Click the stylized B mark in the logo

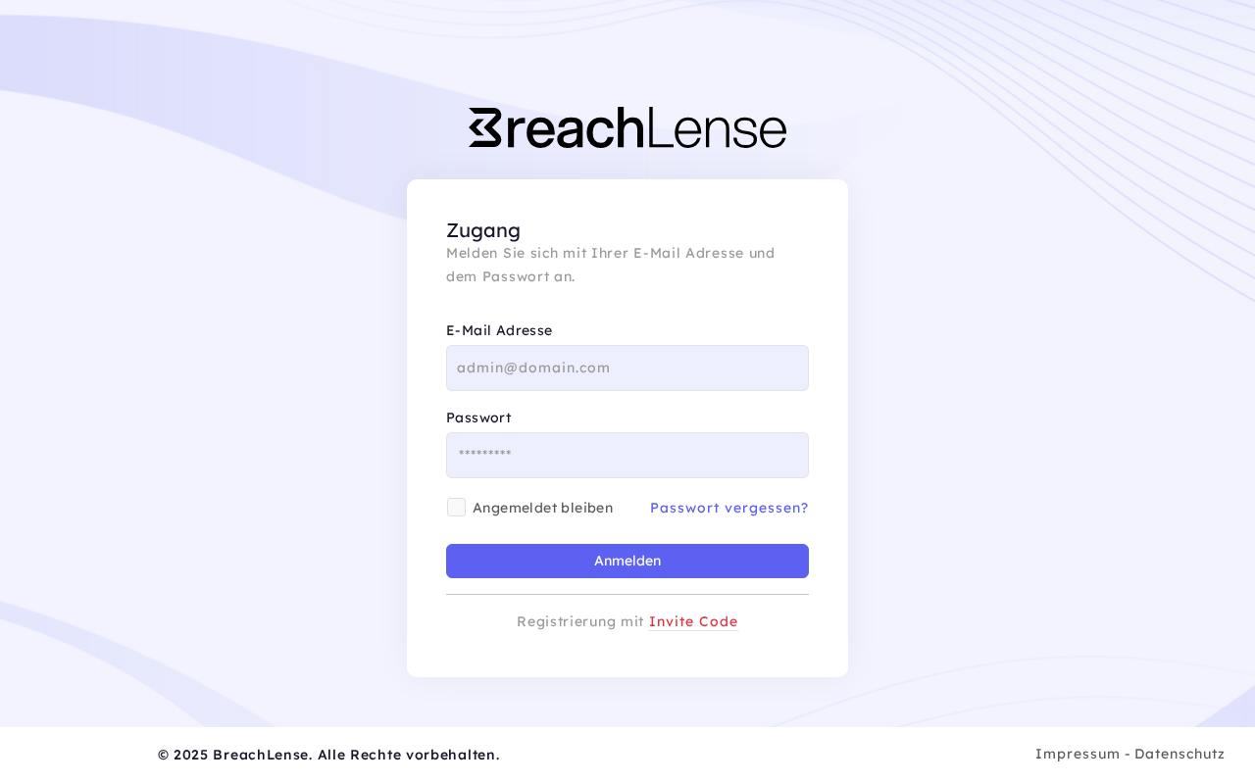[485, 128]
